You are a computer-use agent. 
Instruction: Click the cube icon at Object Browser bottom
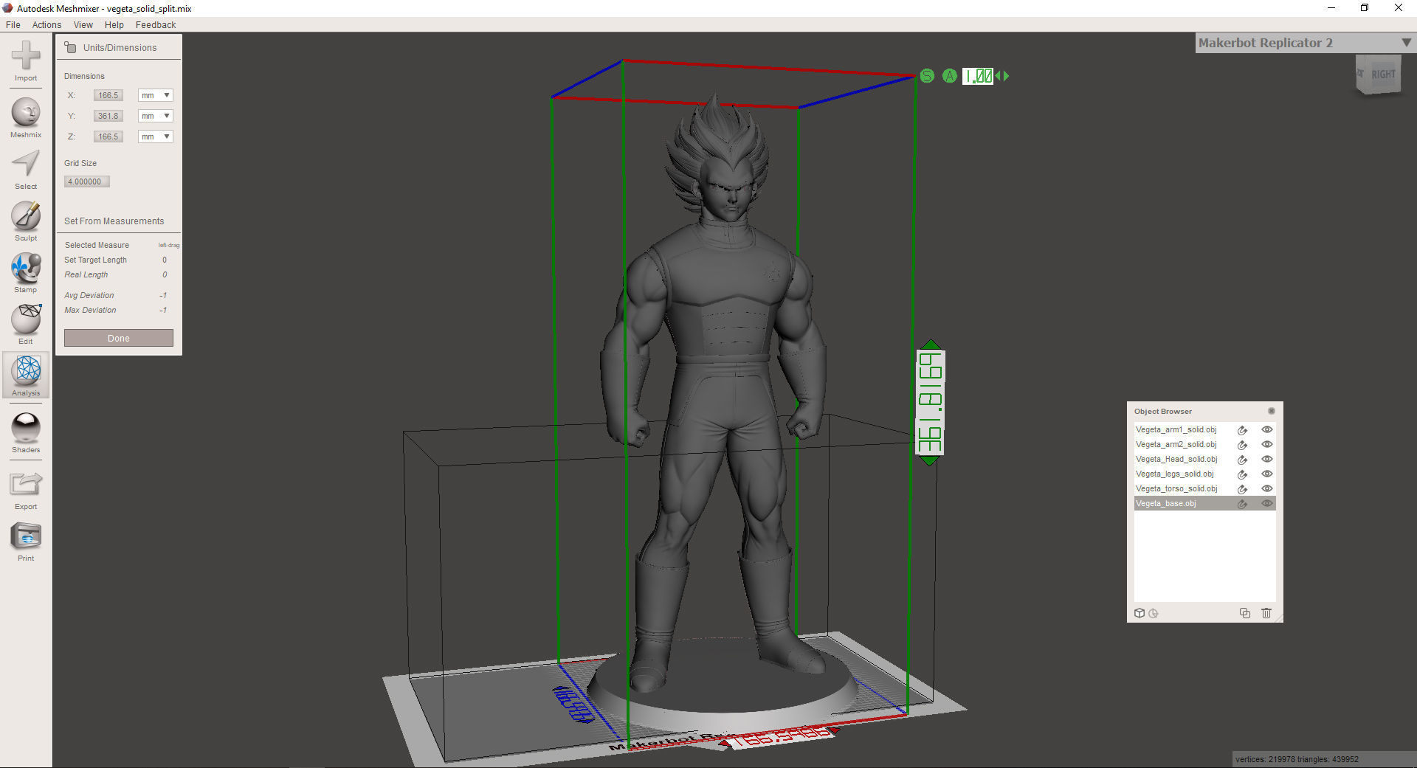(x=1140, y=613)
